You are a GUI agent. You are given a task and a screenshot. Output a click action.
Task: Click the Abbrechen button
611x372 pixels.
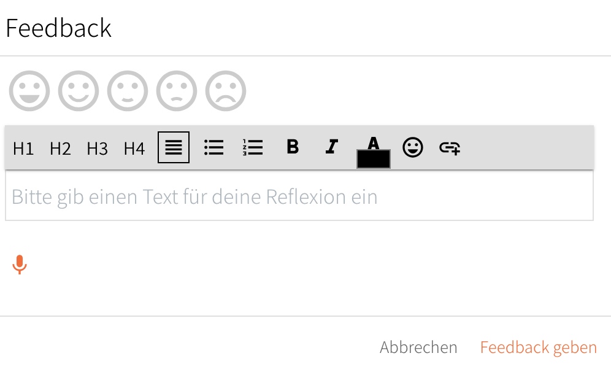click(x=418, y=347)
